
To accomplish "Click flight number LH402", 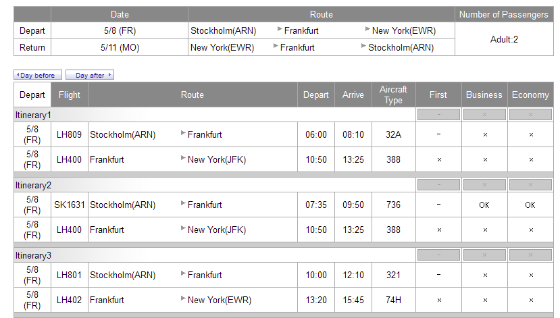I will [x=70, y=300].
